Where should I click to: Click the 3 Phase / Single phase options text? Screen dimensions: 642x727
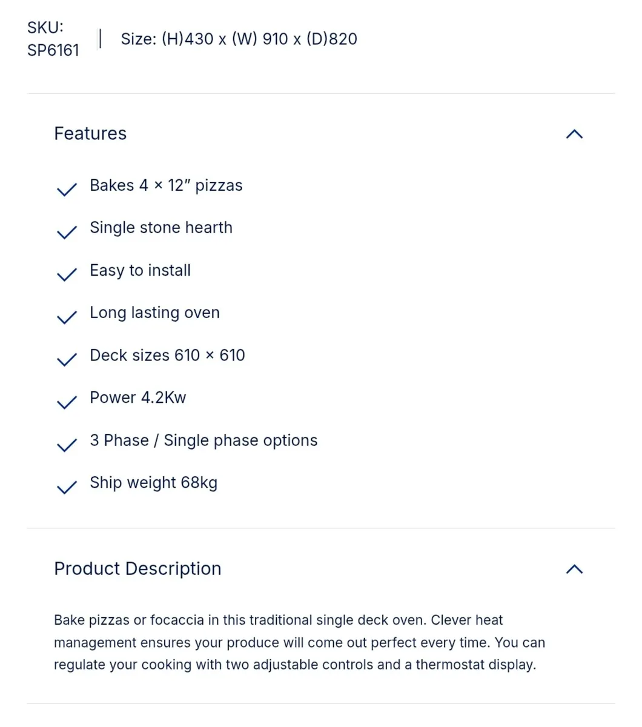(204, 440)
